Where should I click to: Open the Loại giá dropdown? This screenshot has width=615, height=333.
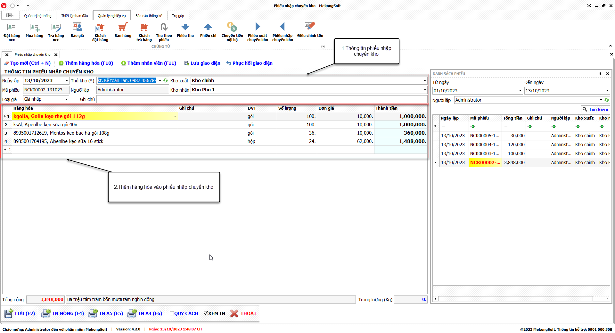click(66, 99)
